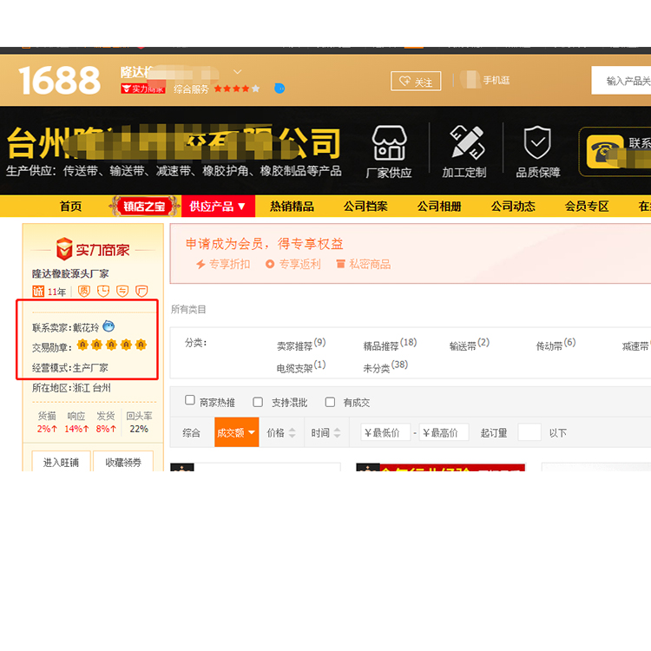Open the 公司动态 tab
Image resolution: width=651 pixels, height=651 pixels.
click(x=513, y=207)
